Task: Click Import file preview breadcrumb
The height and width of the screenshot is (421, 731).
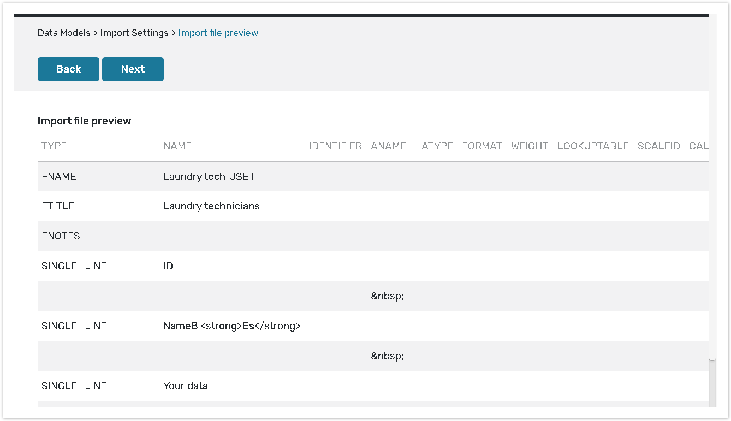Action: (218, 33)
